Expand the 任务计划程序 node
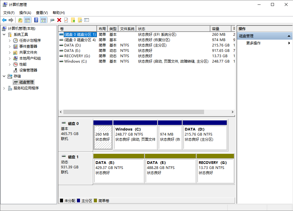Image resolution: width=293 pixels, height=211 pixels. (x=10, y=41)
